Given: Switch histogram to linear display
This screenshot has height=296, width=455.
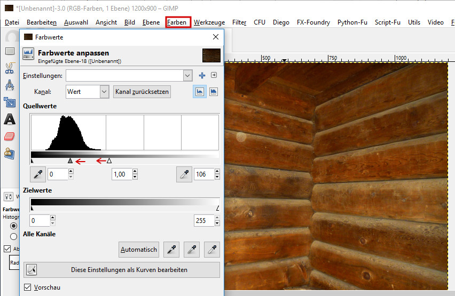Looking at the screenshot, I should (x=199, y=92).
